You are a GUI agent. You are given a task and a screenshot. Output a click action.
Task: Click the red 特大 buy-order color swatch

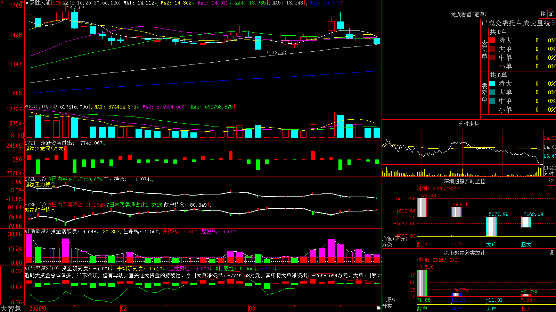click(x=492, y=40)
